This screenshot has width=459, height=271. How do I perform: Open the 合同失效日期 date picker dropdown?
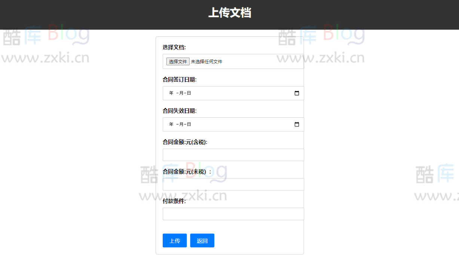coord(297,124)
